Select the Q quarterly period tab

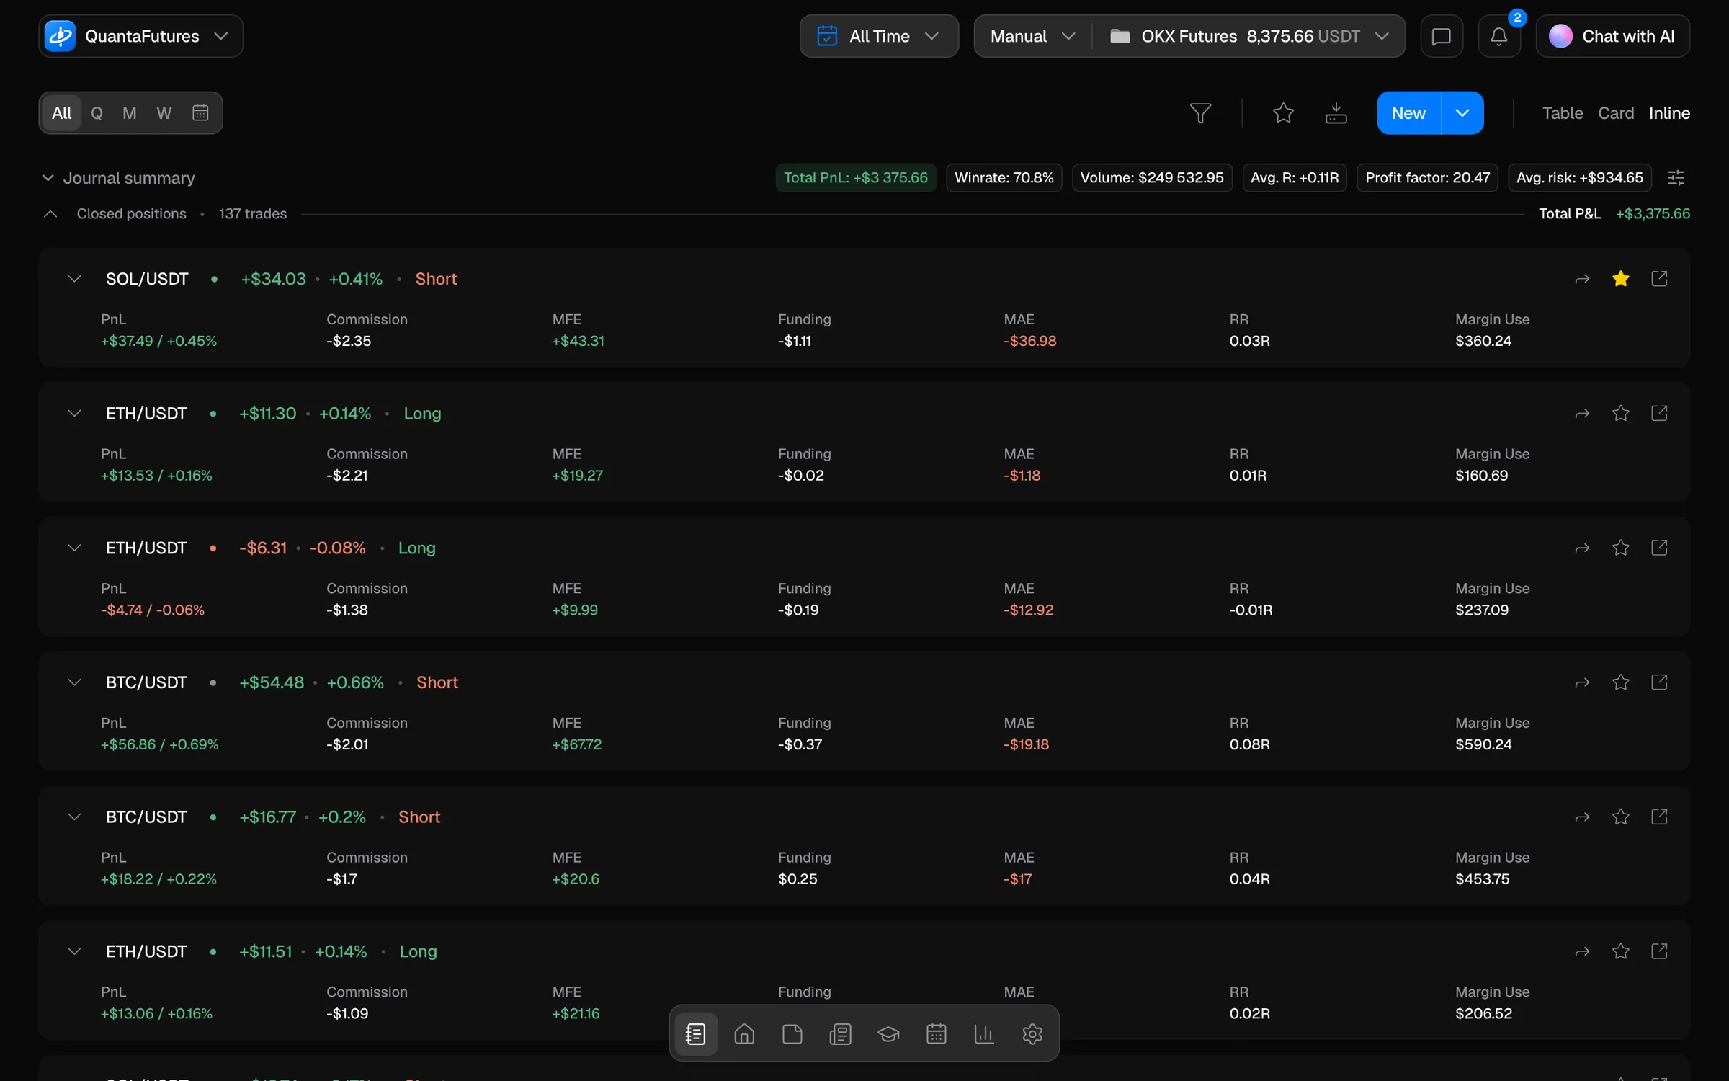pyautogui.click(x=97, y=113)
